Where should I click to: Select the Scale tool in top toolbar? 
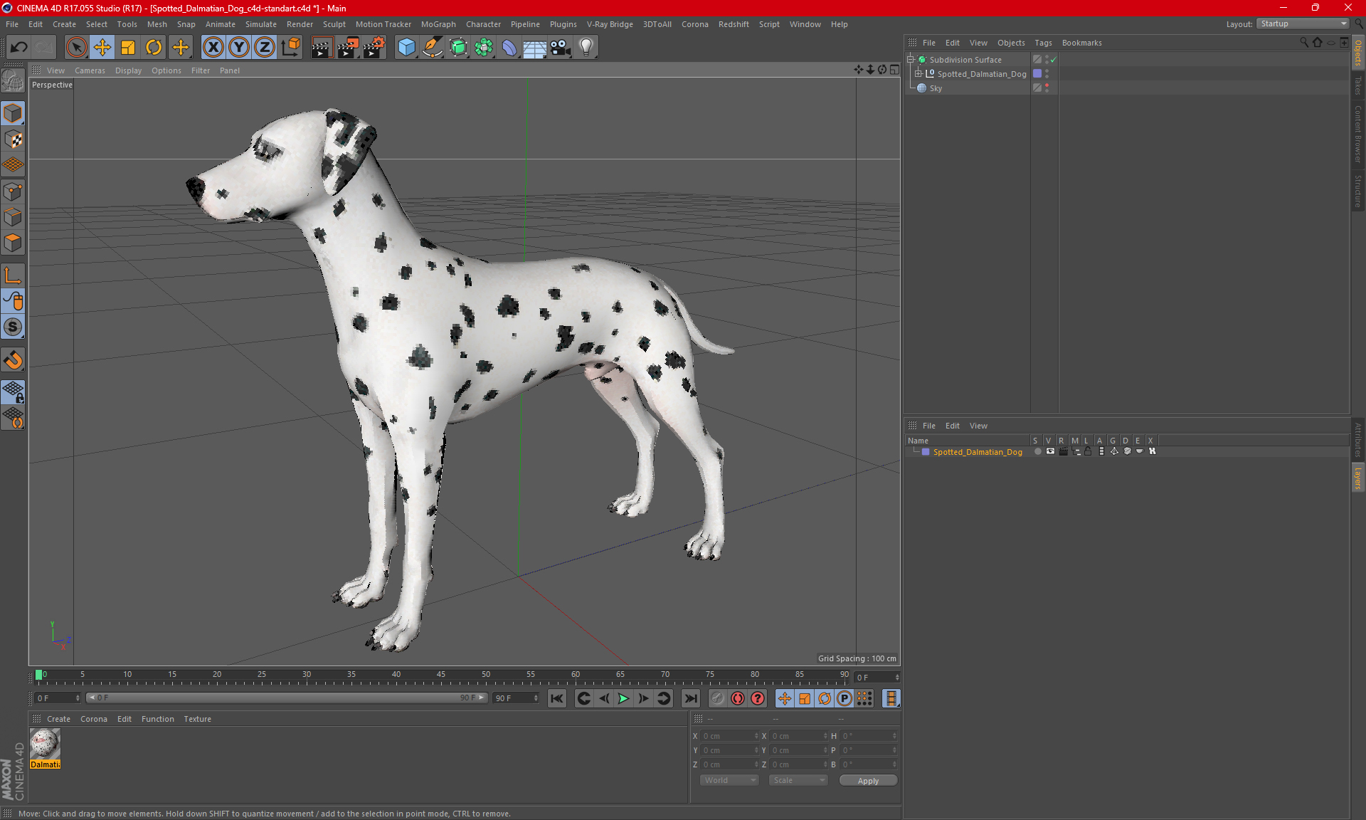(x=128, y=48)
